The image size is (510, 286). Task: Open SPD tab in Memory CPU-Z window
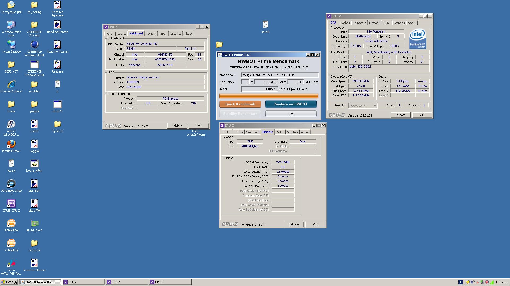(280, 132)
